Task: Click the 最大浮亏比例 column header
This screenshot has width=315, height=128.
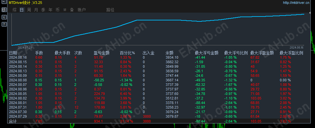Action: (x=236, y=53)
